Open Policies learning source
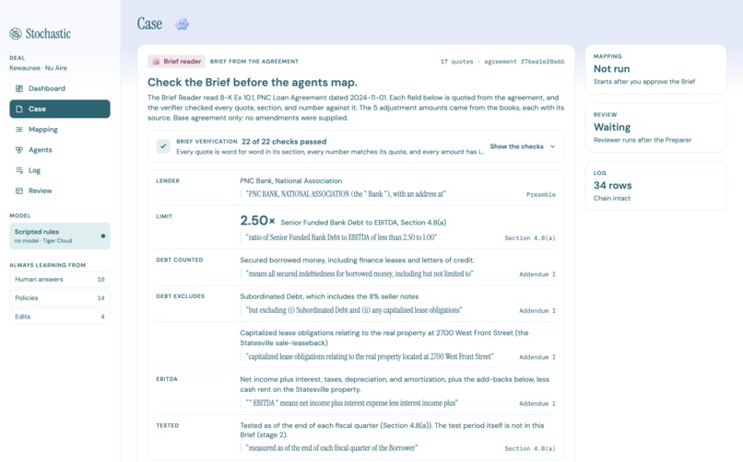 (60, 298)
